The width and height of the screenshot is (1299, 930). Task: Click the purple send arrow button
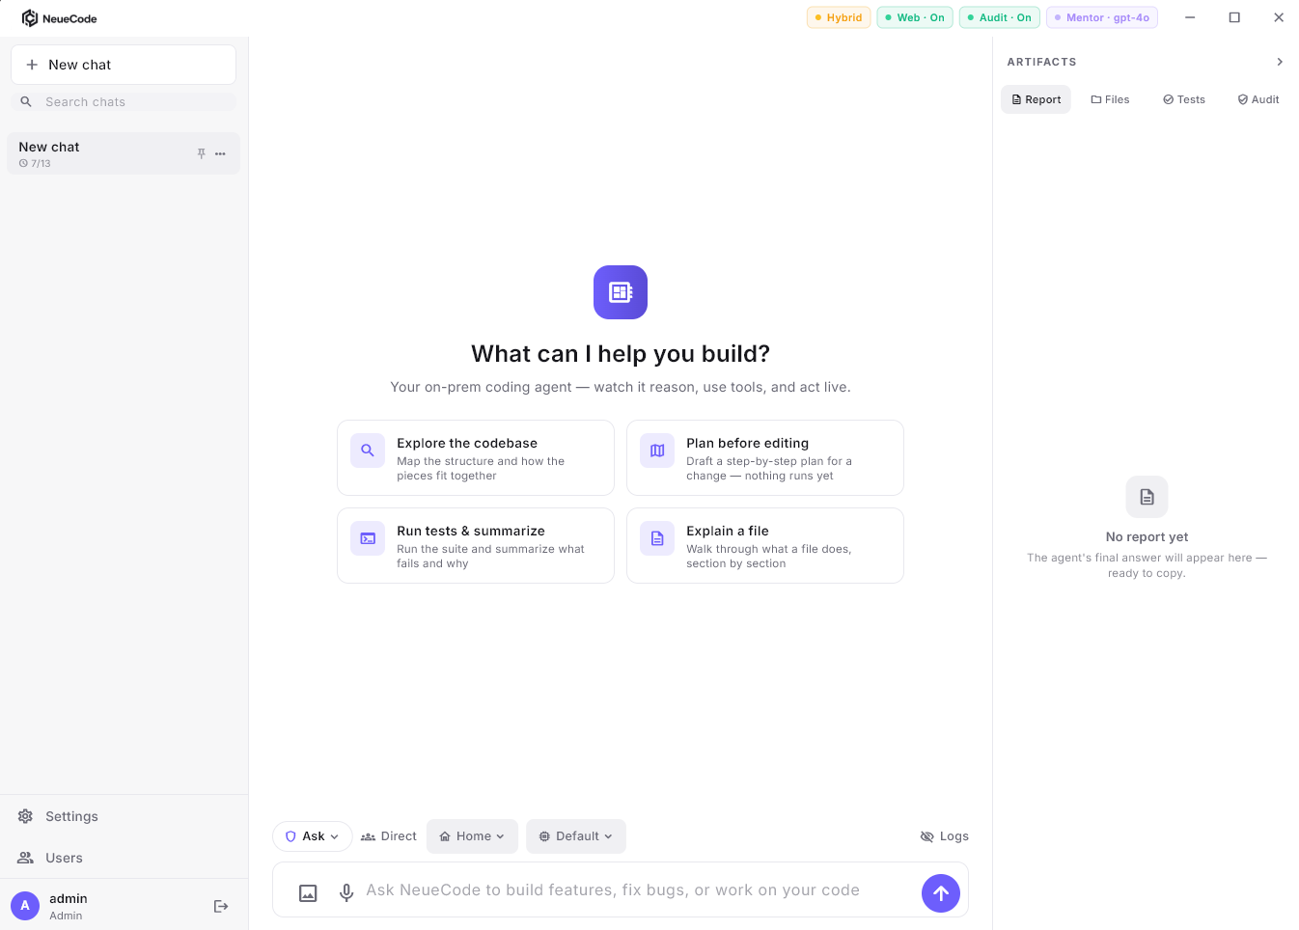point(941,893)
